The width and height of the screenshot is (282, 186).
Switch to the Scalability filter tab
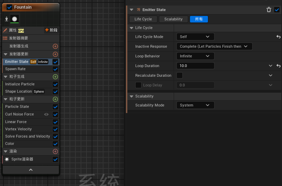tap(173, 19)
